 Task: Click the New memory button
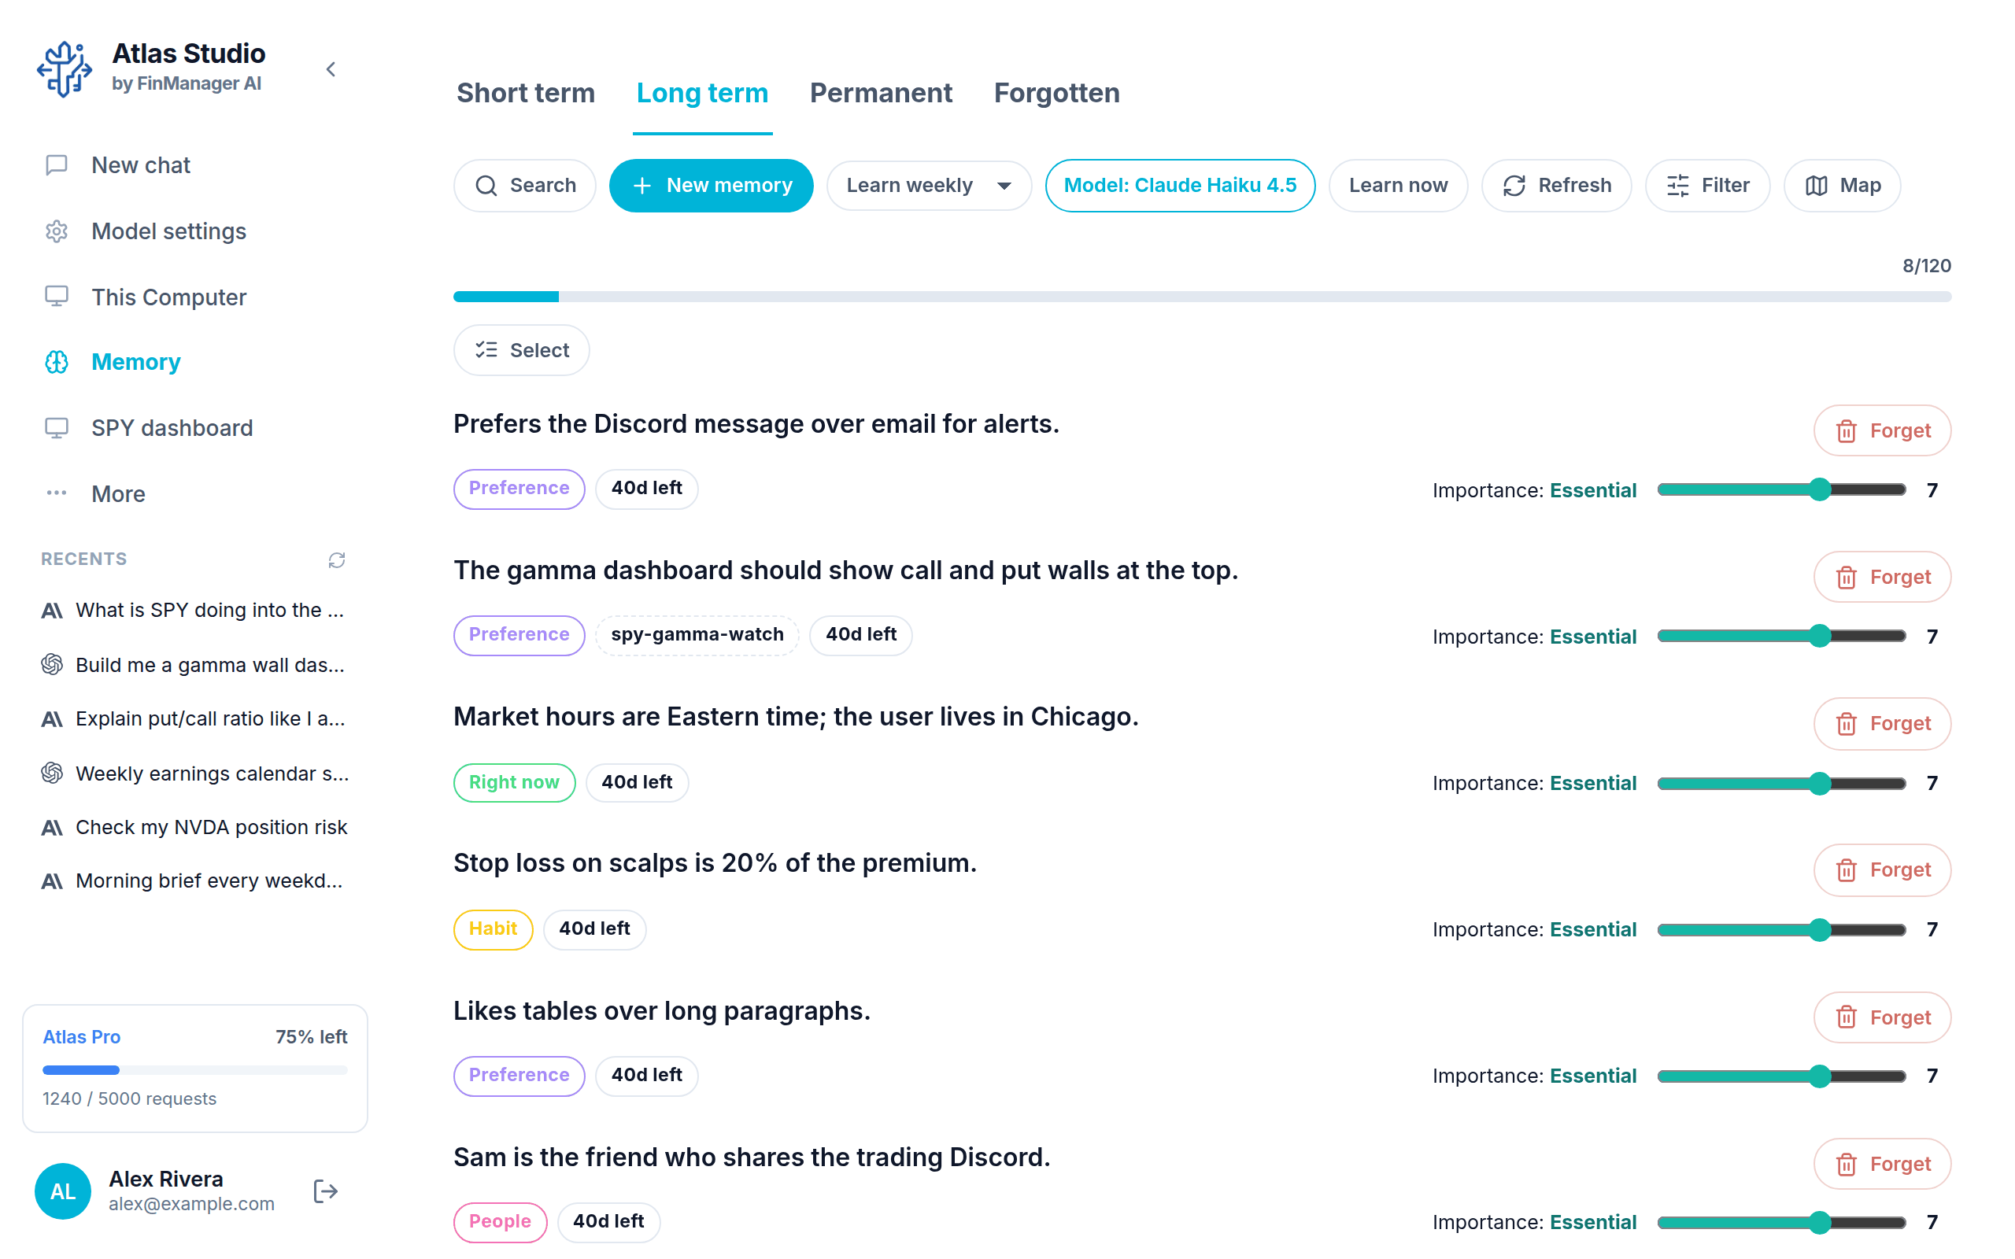711,186
